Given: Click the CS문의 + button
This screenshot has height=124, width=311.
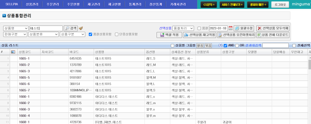Looking at the screenshot, I should (209, 5).
